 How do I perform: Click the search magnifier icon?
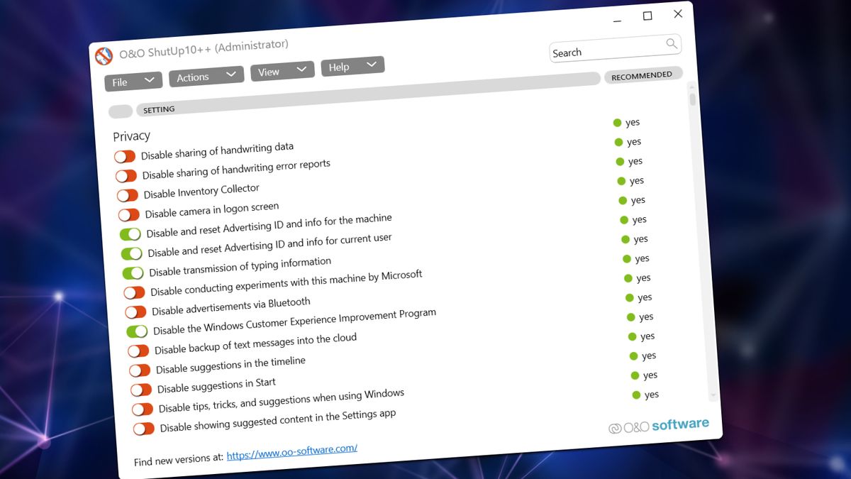click(672, 44)
